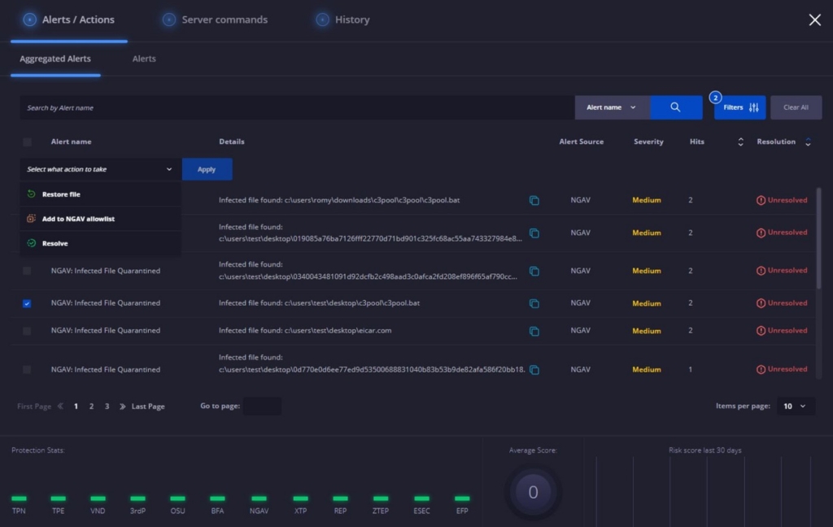Click the NGAV protection stat indicator
Screen dimensions: 833x527
coord(259,499)
